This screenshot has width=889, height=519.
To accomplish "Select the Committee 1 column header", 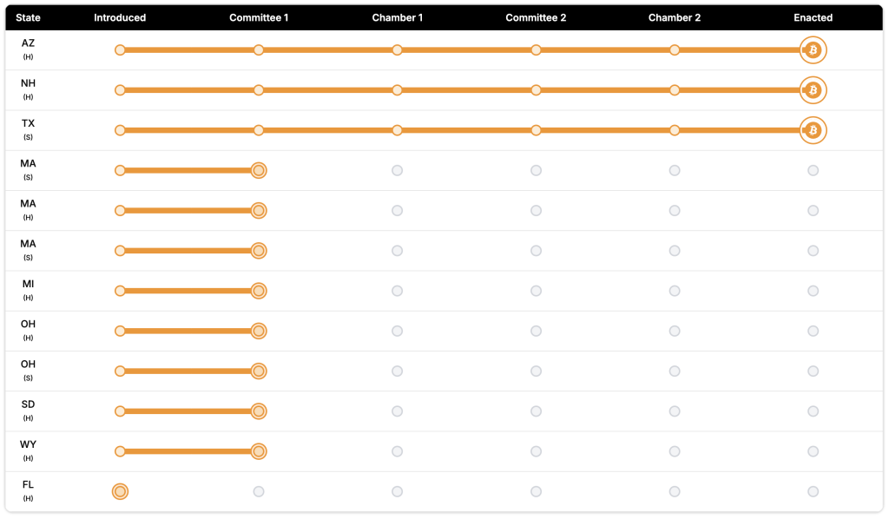I will tap(259, 18).
